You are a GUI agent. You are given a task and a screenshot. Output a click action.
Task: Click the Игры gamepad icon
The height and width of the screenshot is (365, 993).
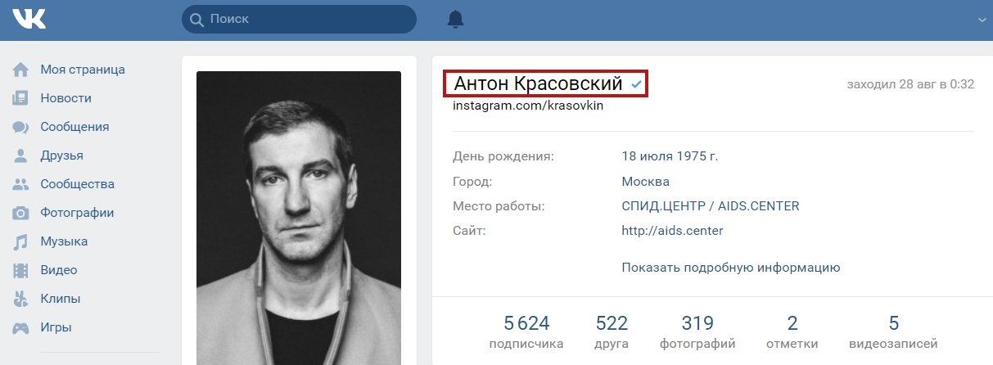[x=20, y=327]
